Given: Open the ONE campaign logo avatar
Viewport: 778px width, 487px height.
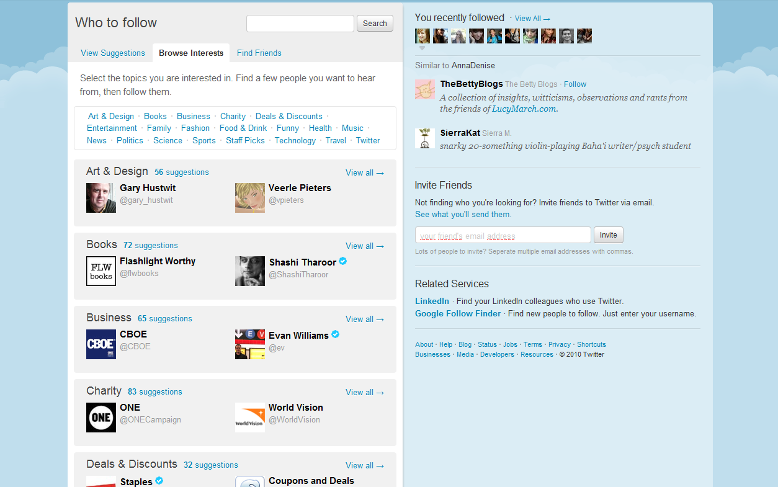Looking at the screenshot, I should [101, 418].
